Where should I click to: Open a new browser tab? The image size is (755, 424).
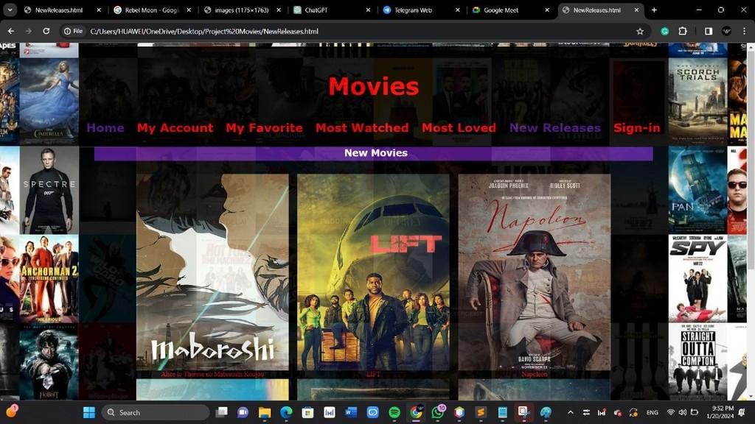pyautogui.click(x=654, y=10)
